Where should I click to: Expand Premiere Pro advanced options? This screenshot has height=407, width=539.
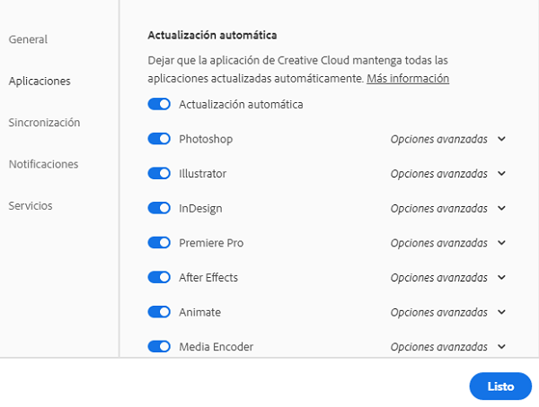point(501,243)
